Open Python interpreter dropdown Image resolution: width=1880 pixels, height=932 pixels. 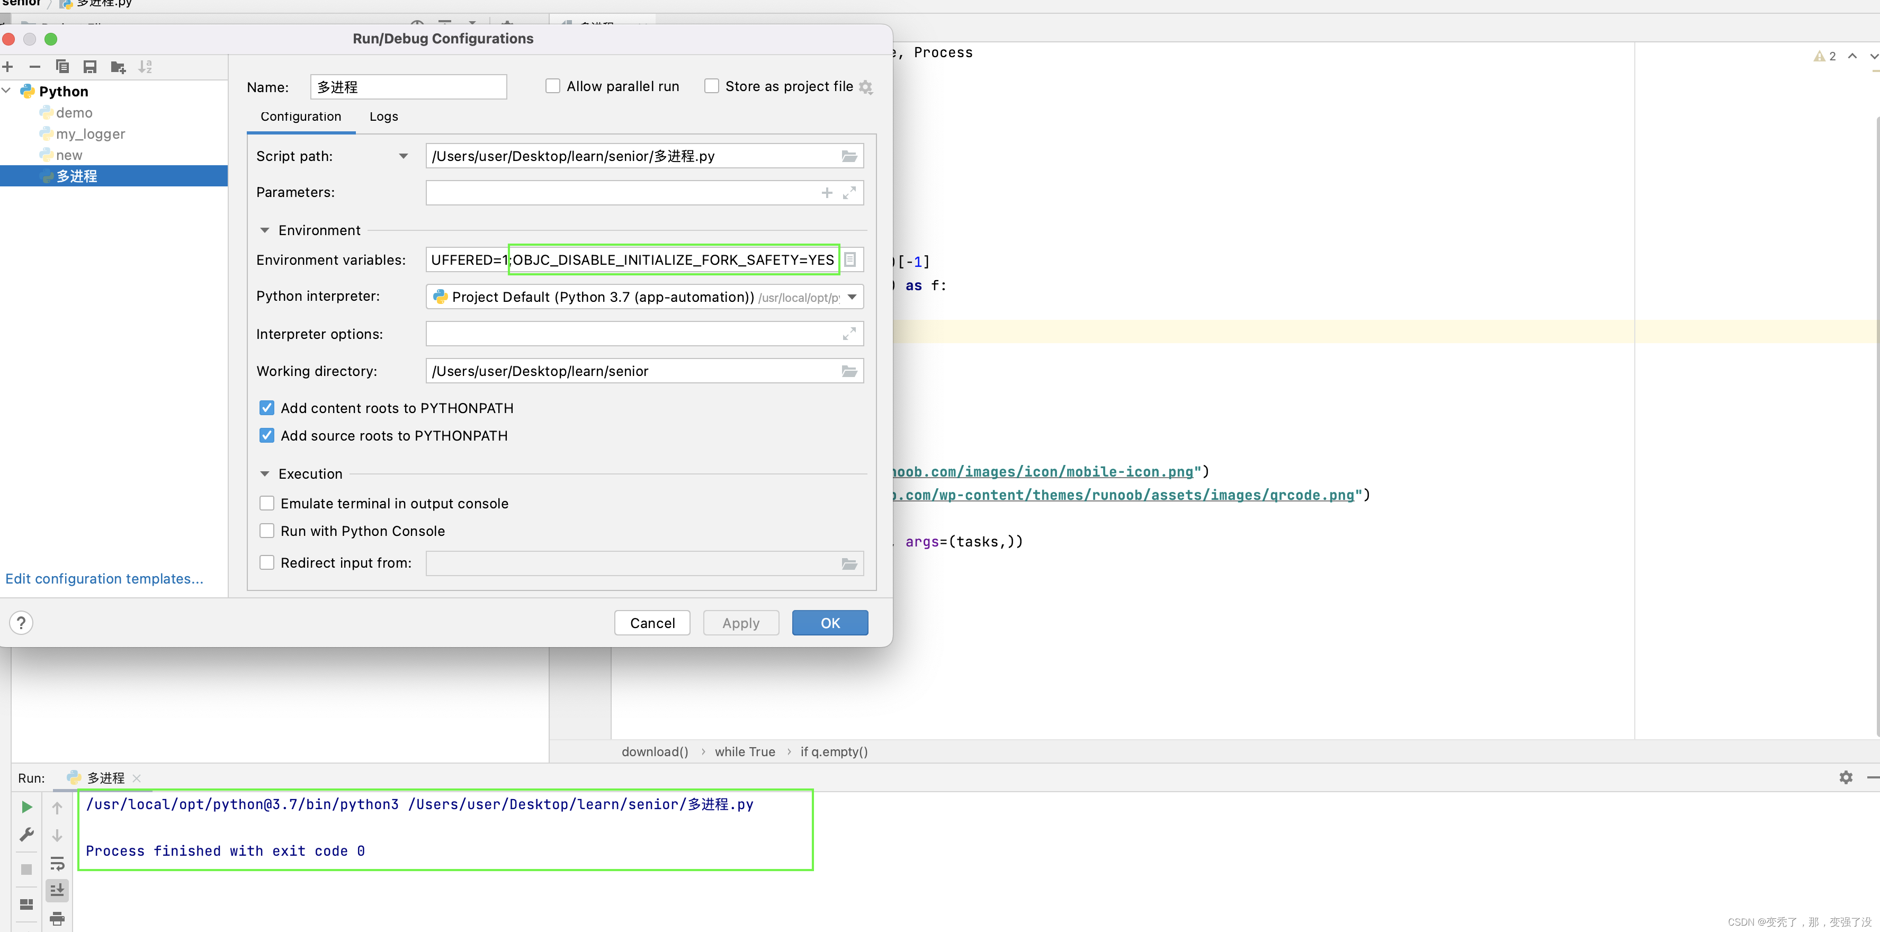point(852,297)
